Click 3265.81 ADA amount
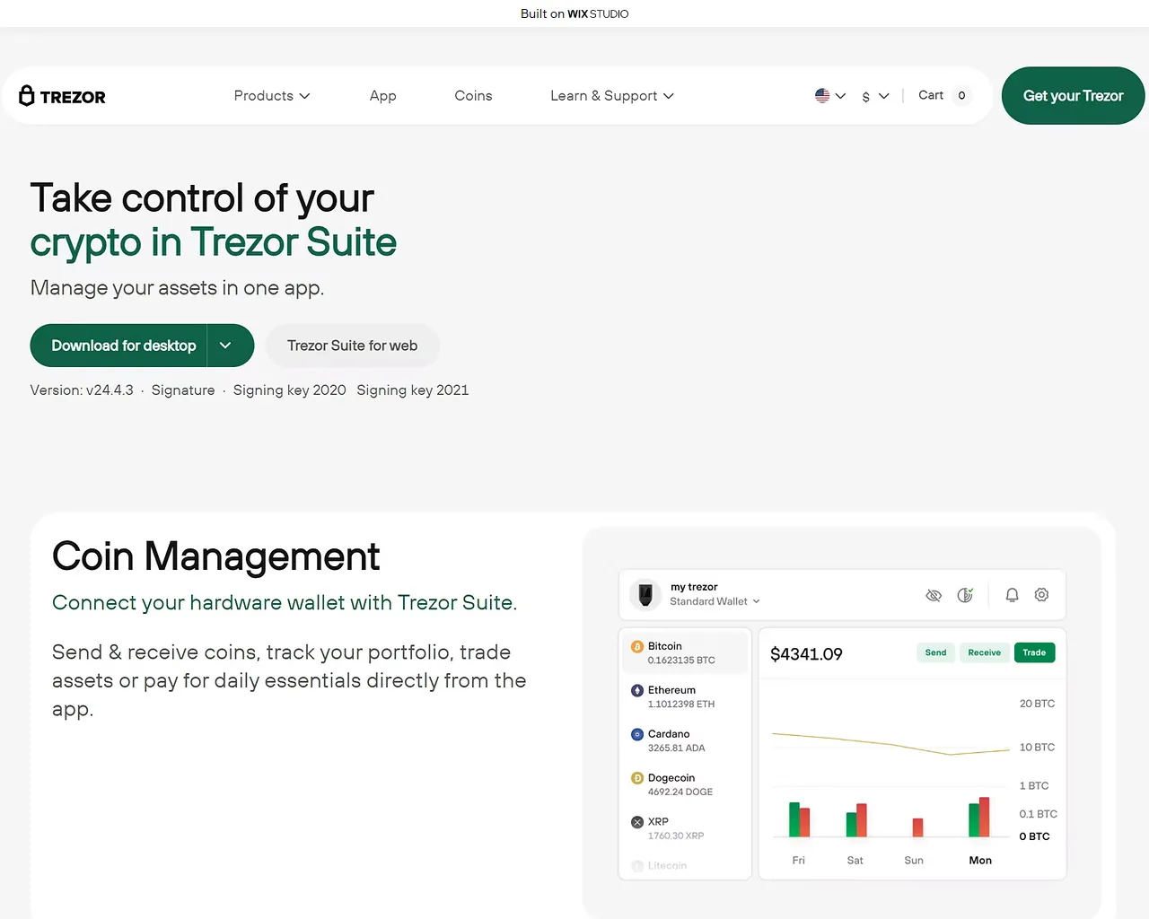The width and height of the screenshot is (1149, 919). [677, 748]
